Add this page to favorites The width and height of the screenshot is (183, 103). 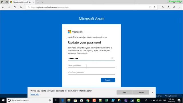click(154, 7)
